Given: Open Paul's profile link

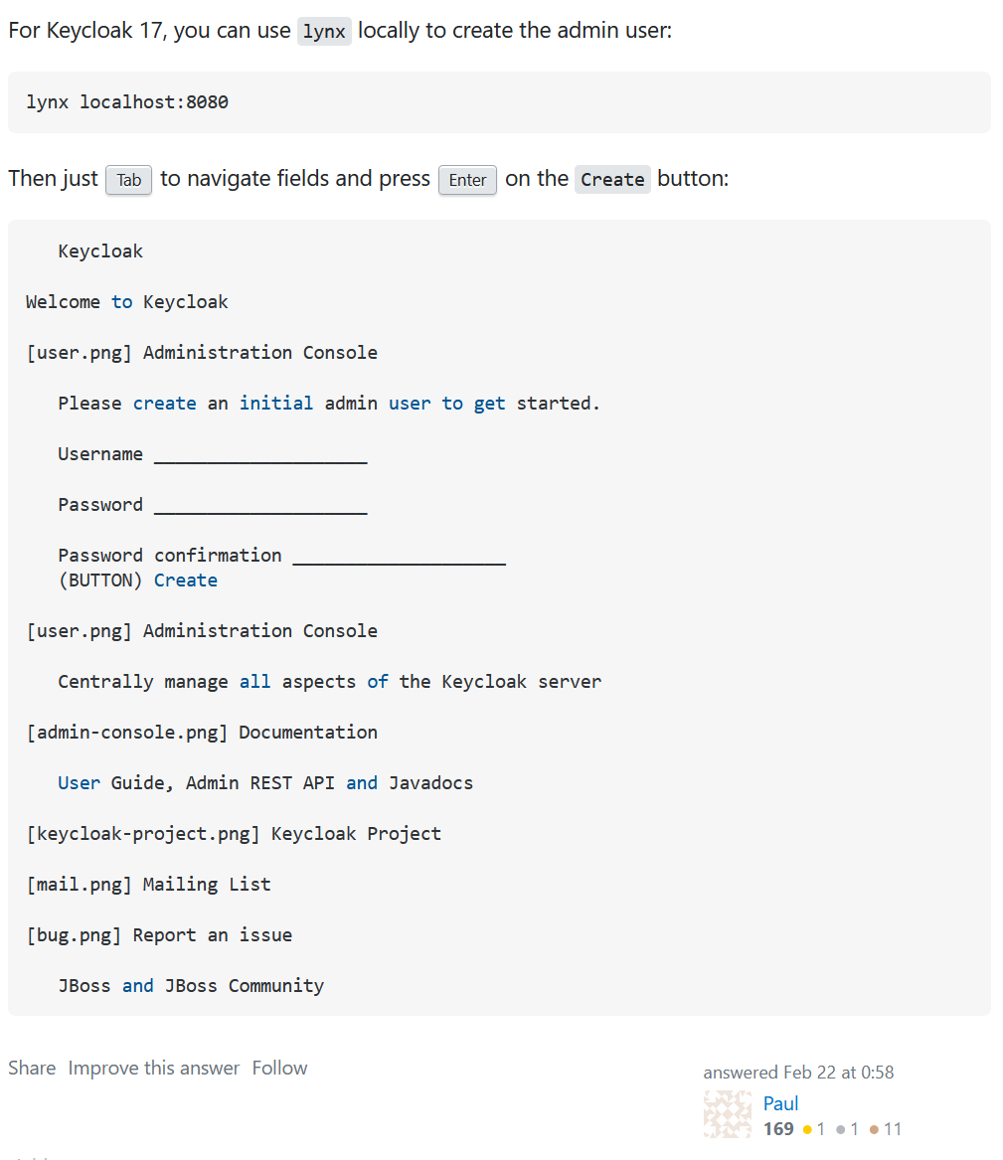Looking at the screenshot, I should click(x=781, y=1103).
